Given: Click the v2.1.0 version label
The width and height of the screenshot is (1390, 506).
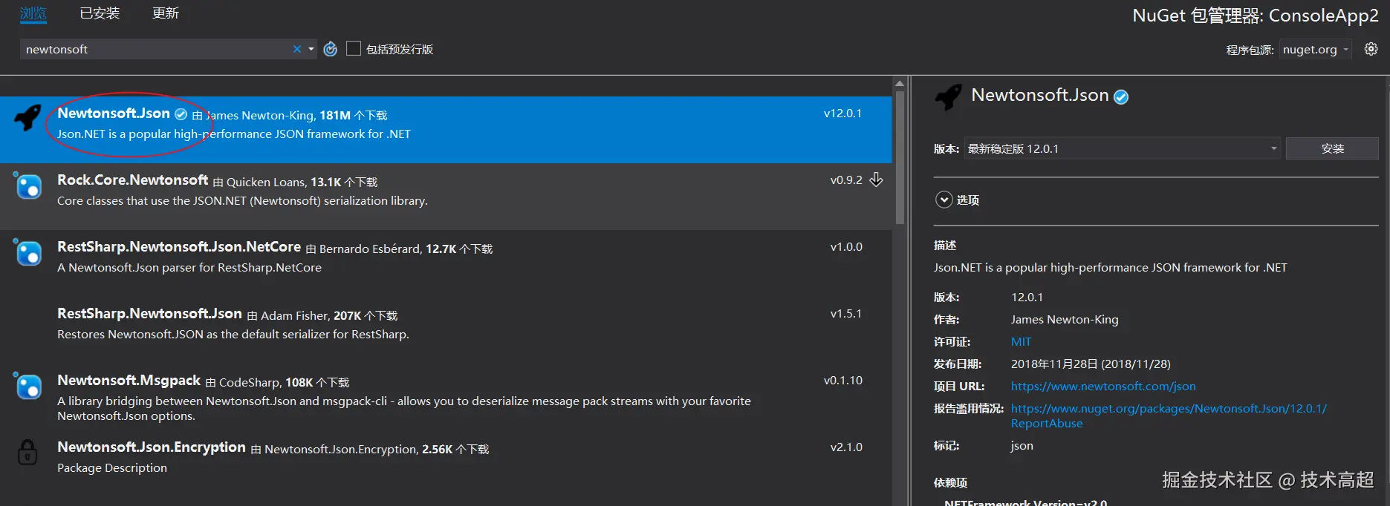Looking at the screenshot, I should click(x=846, y=447).
